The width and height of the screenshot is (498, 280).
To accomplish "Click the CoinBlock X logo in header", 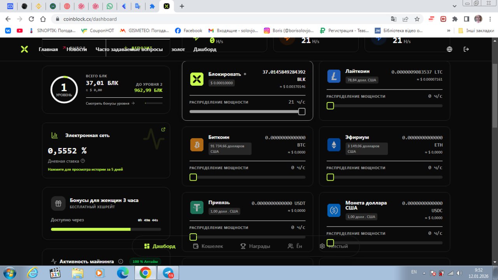I will click(24, 49).
